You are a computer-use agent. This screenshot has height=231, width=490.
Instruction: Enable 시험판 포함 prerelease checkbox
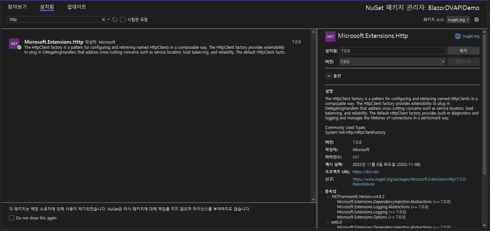(x=123, y=20)
